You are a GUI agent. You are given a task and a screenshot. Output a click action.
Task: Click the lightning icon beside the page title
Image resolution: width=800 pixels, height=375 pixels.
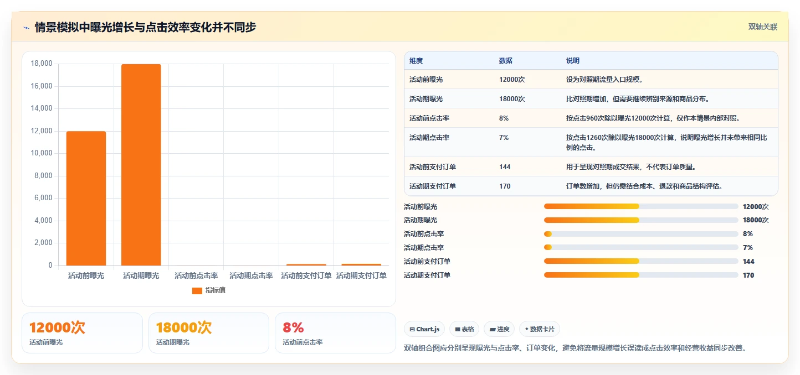26,27
